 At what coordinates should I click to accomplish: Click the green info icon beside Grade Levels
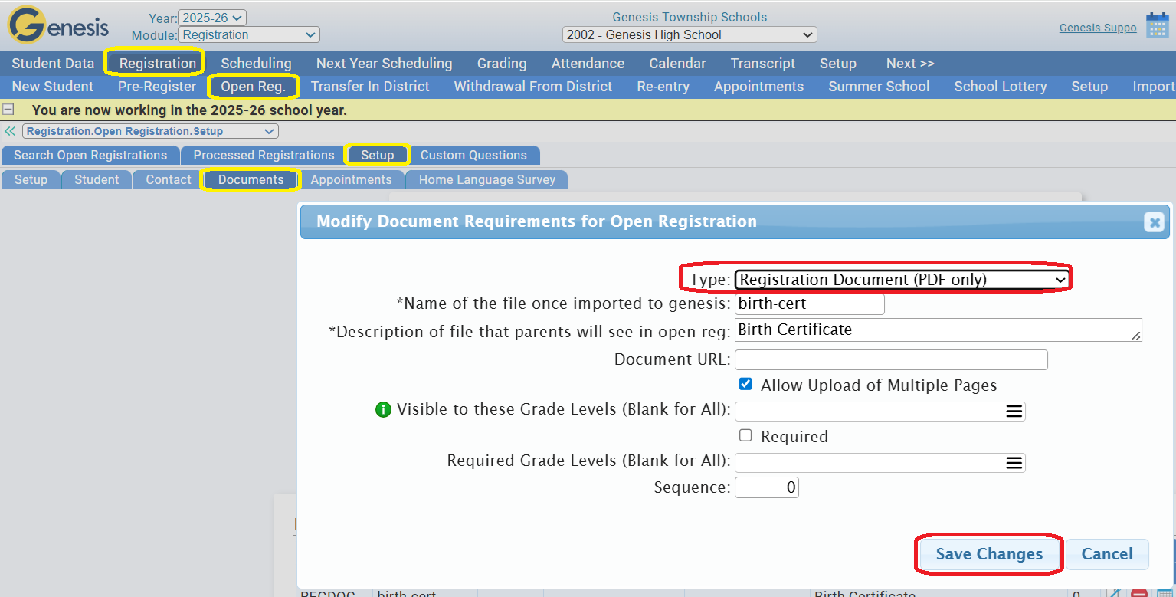[x=383, y=410]
